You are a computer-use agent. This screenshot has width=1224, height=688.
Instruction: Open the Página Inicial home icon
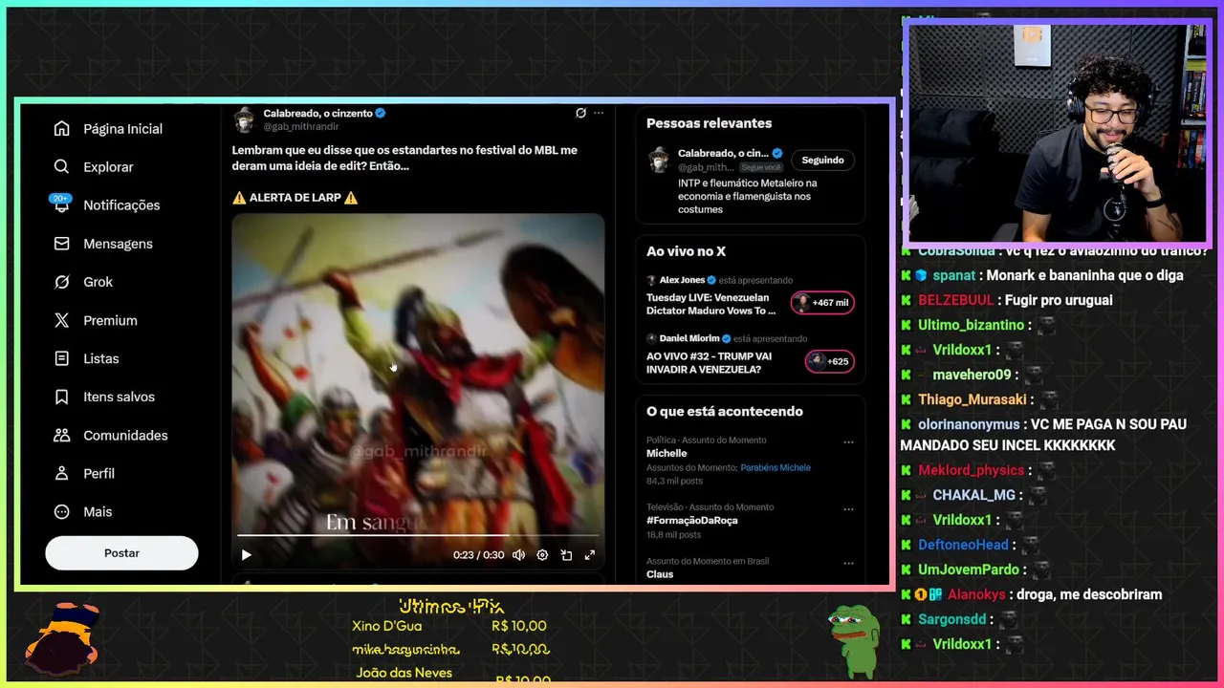tap(62, 129)
